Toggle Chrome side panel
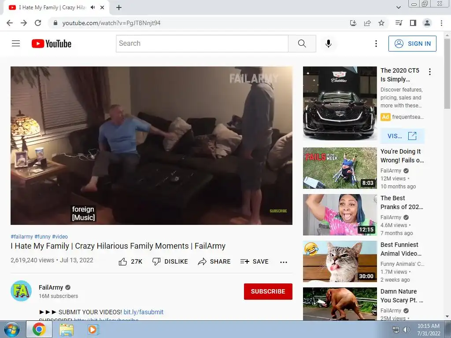 [413, 23]
